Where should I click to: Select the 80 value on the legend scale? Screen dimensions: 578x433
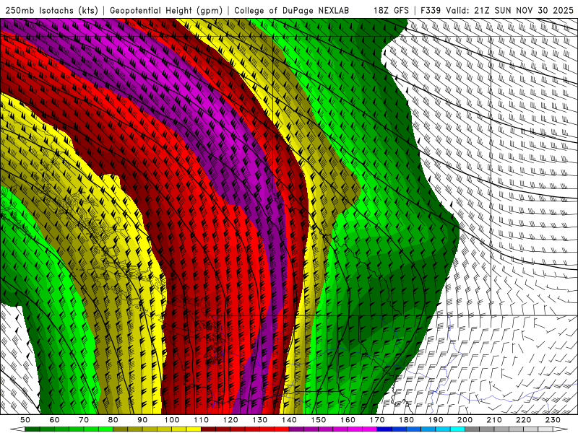click(113, 420)
